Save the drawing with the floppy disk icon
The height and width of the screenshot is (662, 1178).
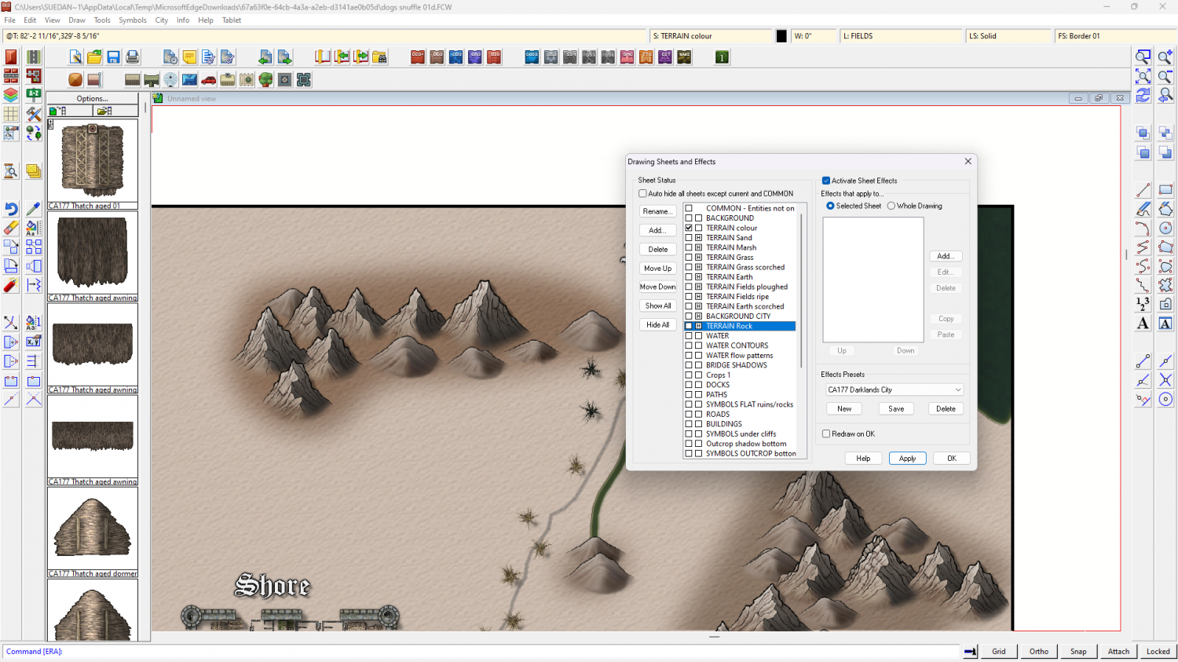click(x=113, y=57)
